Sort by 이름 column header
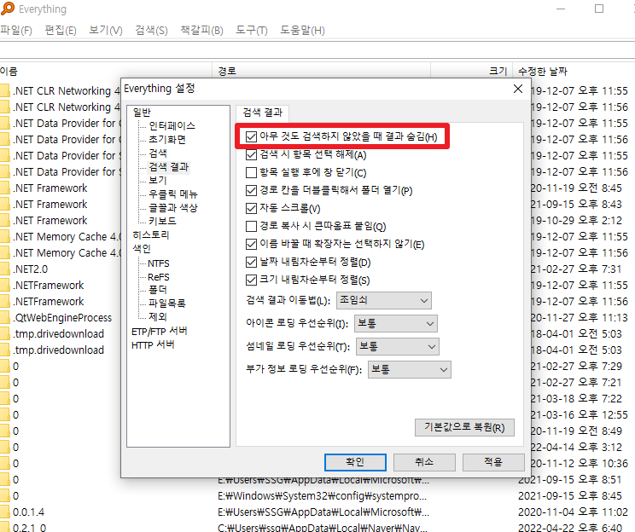The height and width of the screenshot is (532, 635). coord(105,72)
